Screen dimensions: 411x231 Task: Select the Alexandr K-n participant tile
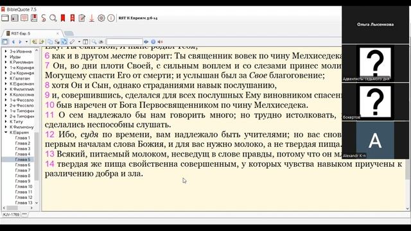tap(375, 140)
